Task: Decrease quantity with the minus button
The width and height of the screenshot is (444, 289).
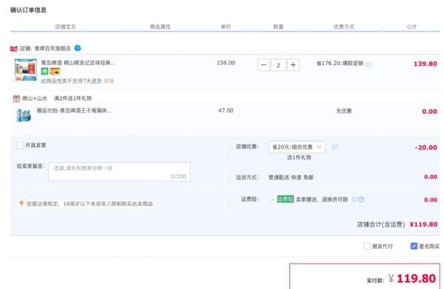Action: [263, 65]
